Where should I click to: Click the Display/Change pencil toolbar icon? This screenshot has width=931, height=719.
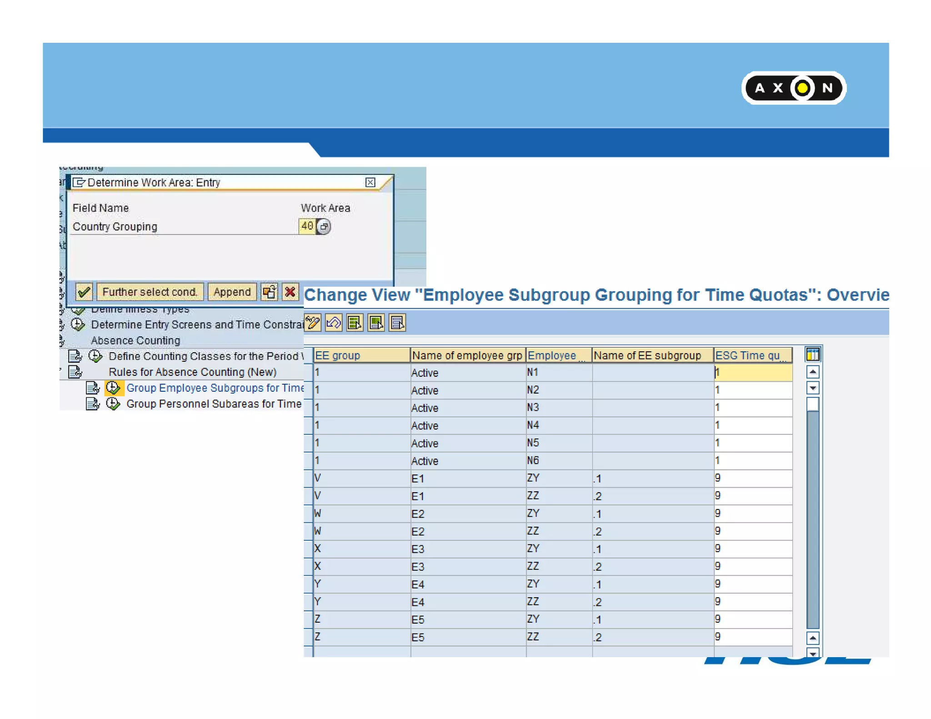point(313,323)
